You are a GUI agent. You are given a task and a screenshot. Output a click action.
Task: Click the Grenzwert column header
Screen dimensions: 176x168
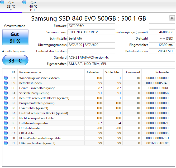click(x=132, y=72)
